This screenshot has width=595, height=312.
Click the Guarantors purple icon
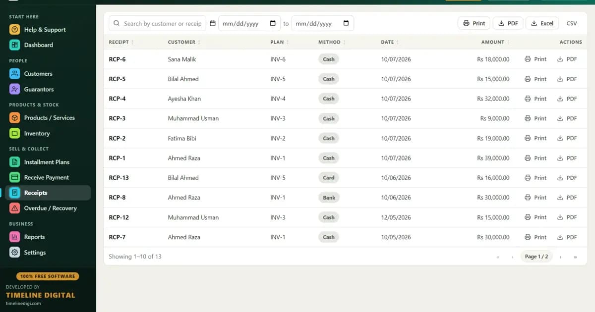point(15,90)
